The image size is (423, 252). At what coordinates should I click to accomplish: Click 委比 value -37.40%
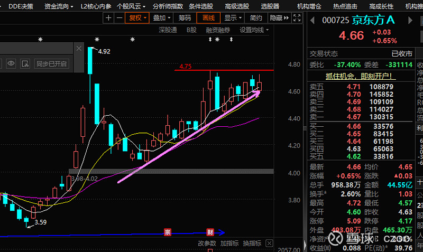[x=347, y=64]
